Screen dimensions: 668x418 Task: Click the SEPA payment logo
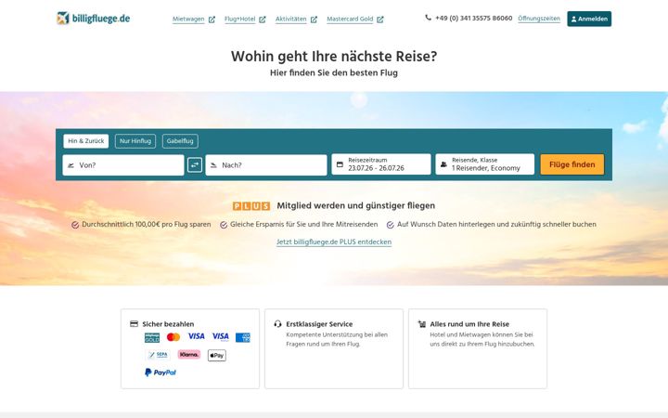click(158, 355)
